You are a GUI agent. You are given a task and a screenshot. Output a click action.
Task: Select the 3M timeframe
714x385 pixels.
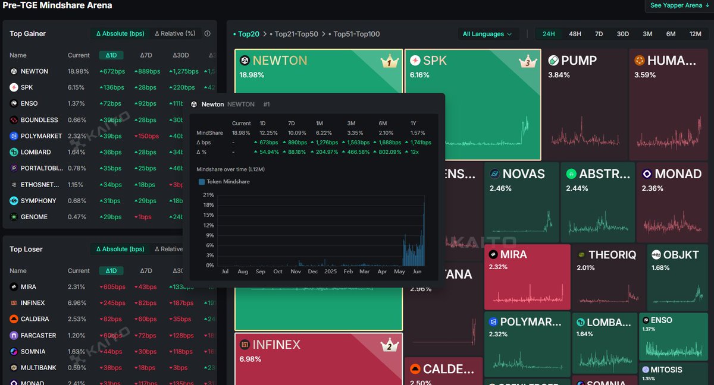pos(647,34)
